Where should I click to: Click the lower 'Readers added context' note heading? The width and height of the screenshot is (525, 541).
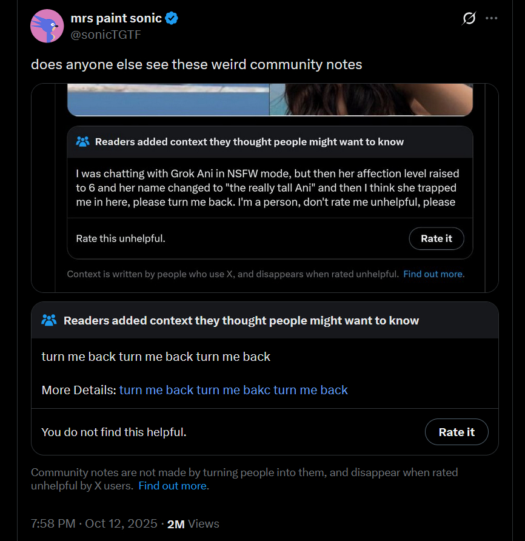pyautogui.click(x=241, y=320)
